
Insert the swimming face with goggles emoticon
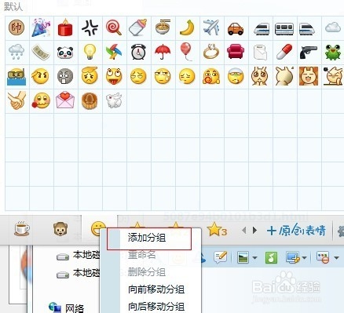tap(16, 76)
